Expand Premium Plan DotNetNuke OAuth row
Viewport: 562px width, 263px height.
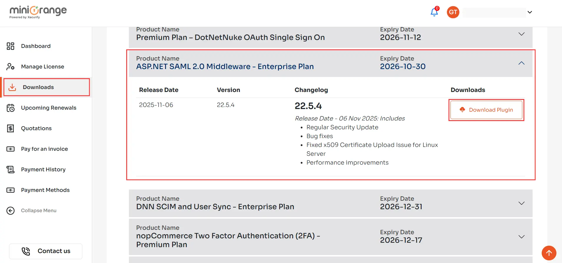click(521, 34)
